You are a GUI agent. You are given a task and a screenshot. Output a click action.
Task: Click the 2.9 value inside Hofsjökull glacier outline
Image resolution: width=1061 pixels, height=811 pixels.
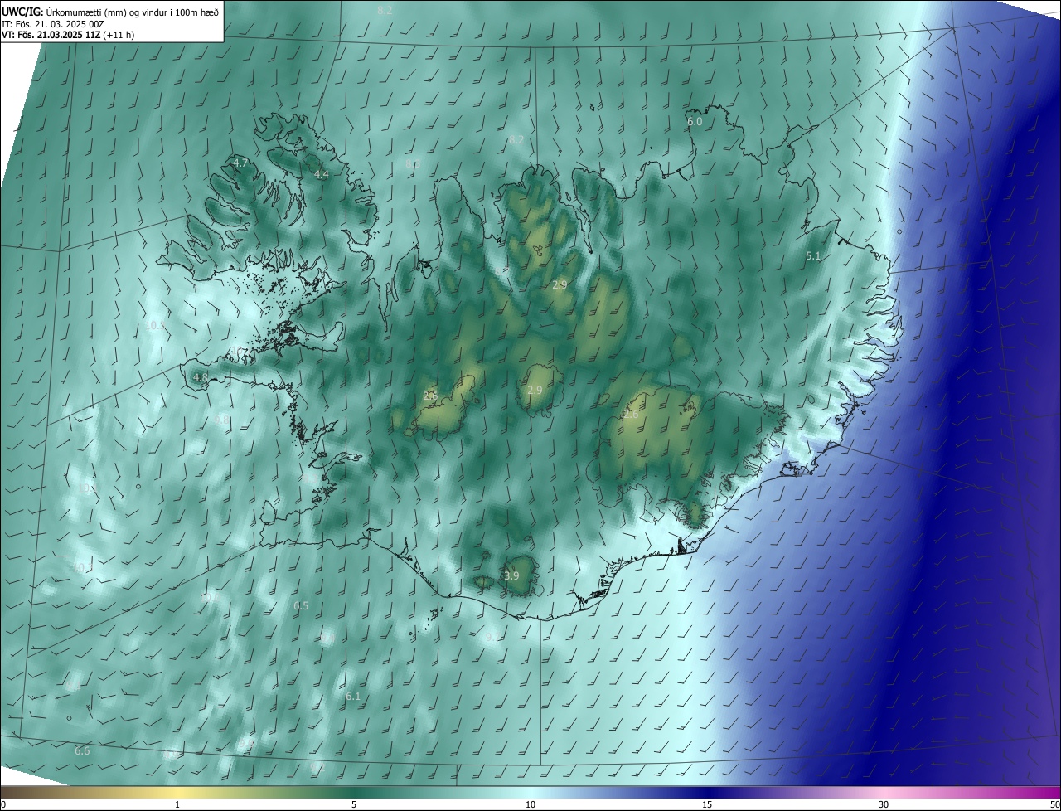click(x=535, y=391)
